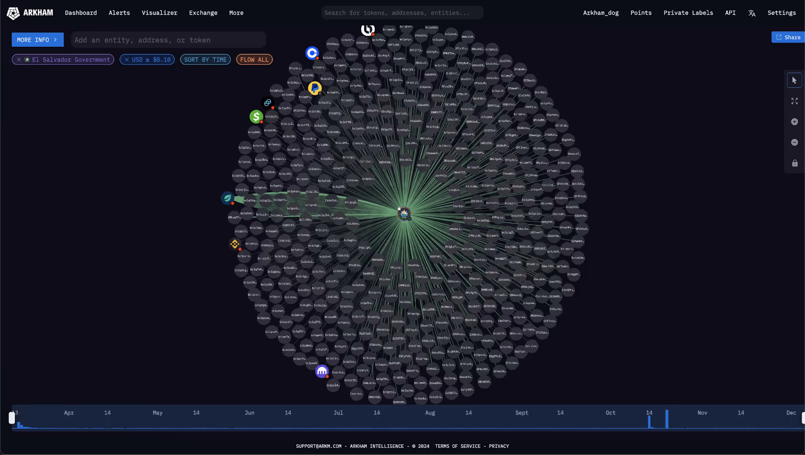Click the left timeline range handle
Image resolution: width=805 pixels, height=455 pixels.
[12, 418]
